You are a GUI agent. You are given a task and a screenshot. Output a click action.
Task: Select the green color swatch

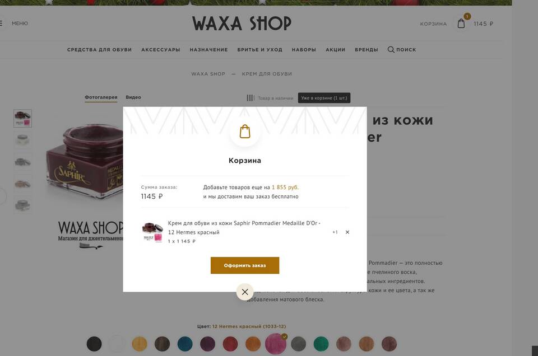click(x=321, y=344)
